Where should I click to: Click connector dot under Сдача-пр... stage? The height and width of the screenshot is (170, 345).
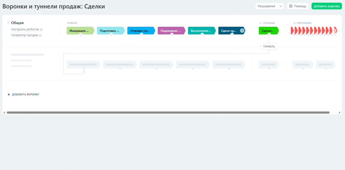[x=232, y=34]
